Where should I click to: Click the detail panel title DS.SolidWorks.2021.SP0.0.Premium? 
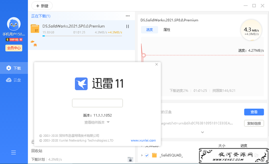pos(169,20)
